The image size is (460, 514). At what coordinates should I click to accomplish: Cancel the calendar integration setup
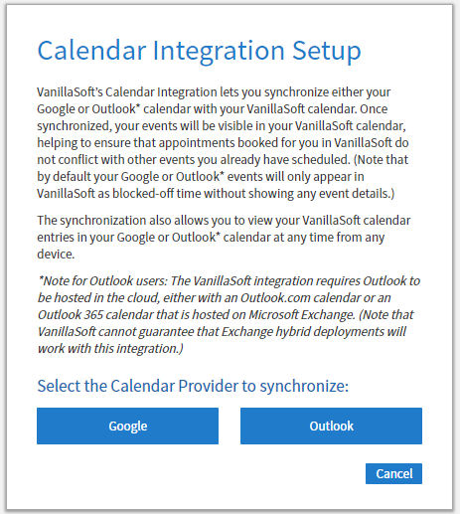(x=393, y=473)
